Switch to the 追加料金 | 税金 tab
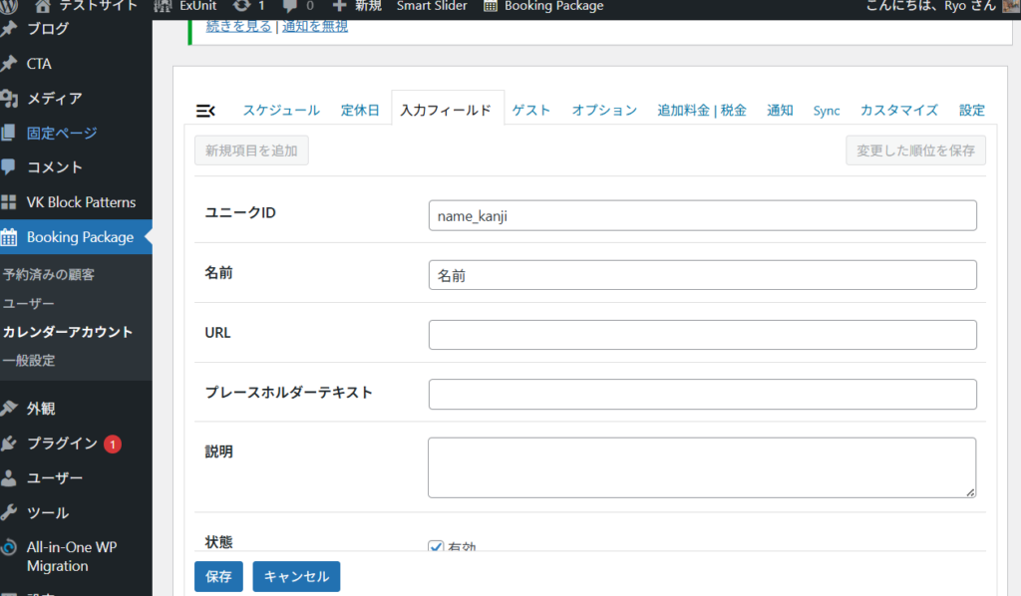 (x=702, y=111)
